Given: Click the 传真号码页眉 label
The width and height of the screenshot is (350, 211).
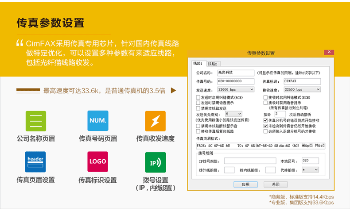Looking at the screenshot, I should [x=98, y=138].
